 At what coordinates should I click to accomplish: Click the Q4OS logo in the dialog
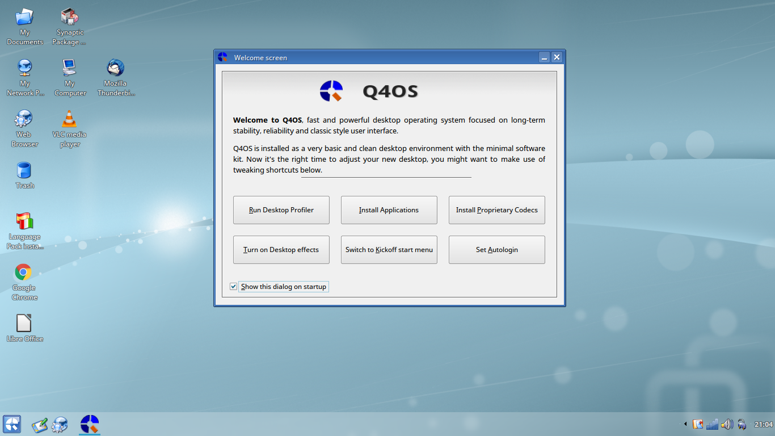pyautogui.click(x=331, y=91)
